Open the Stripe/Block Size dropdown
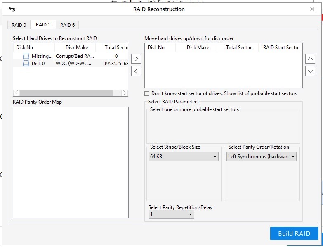This screenshot has width=323, height=247. point(183,157)
